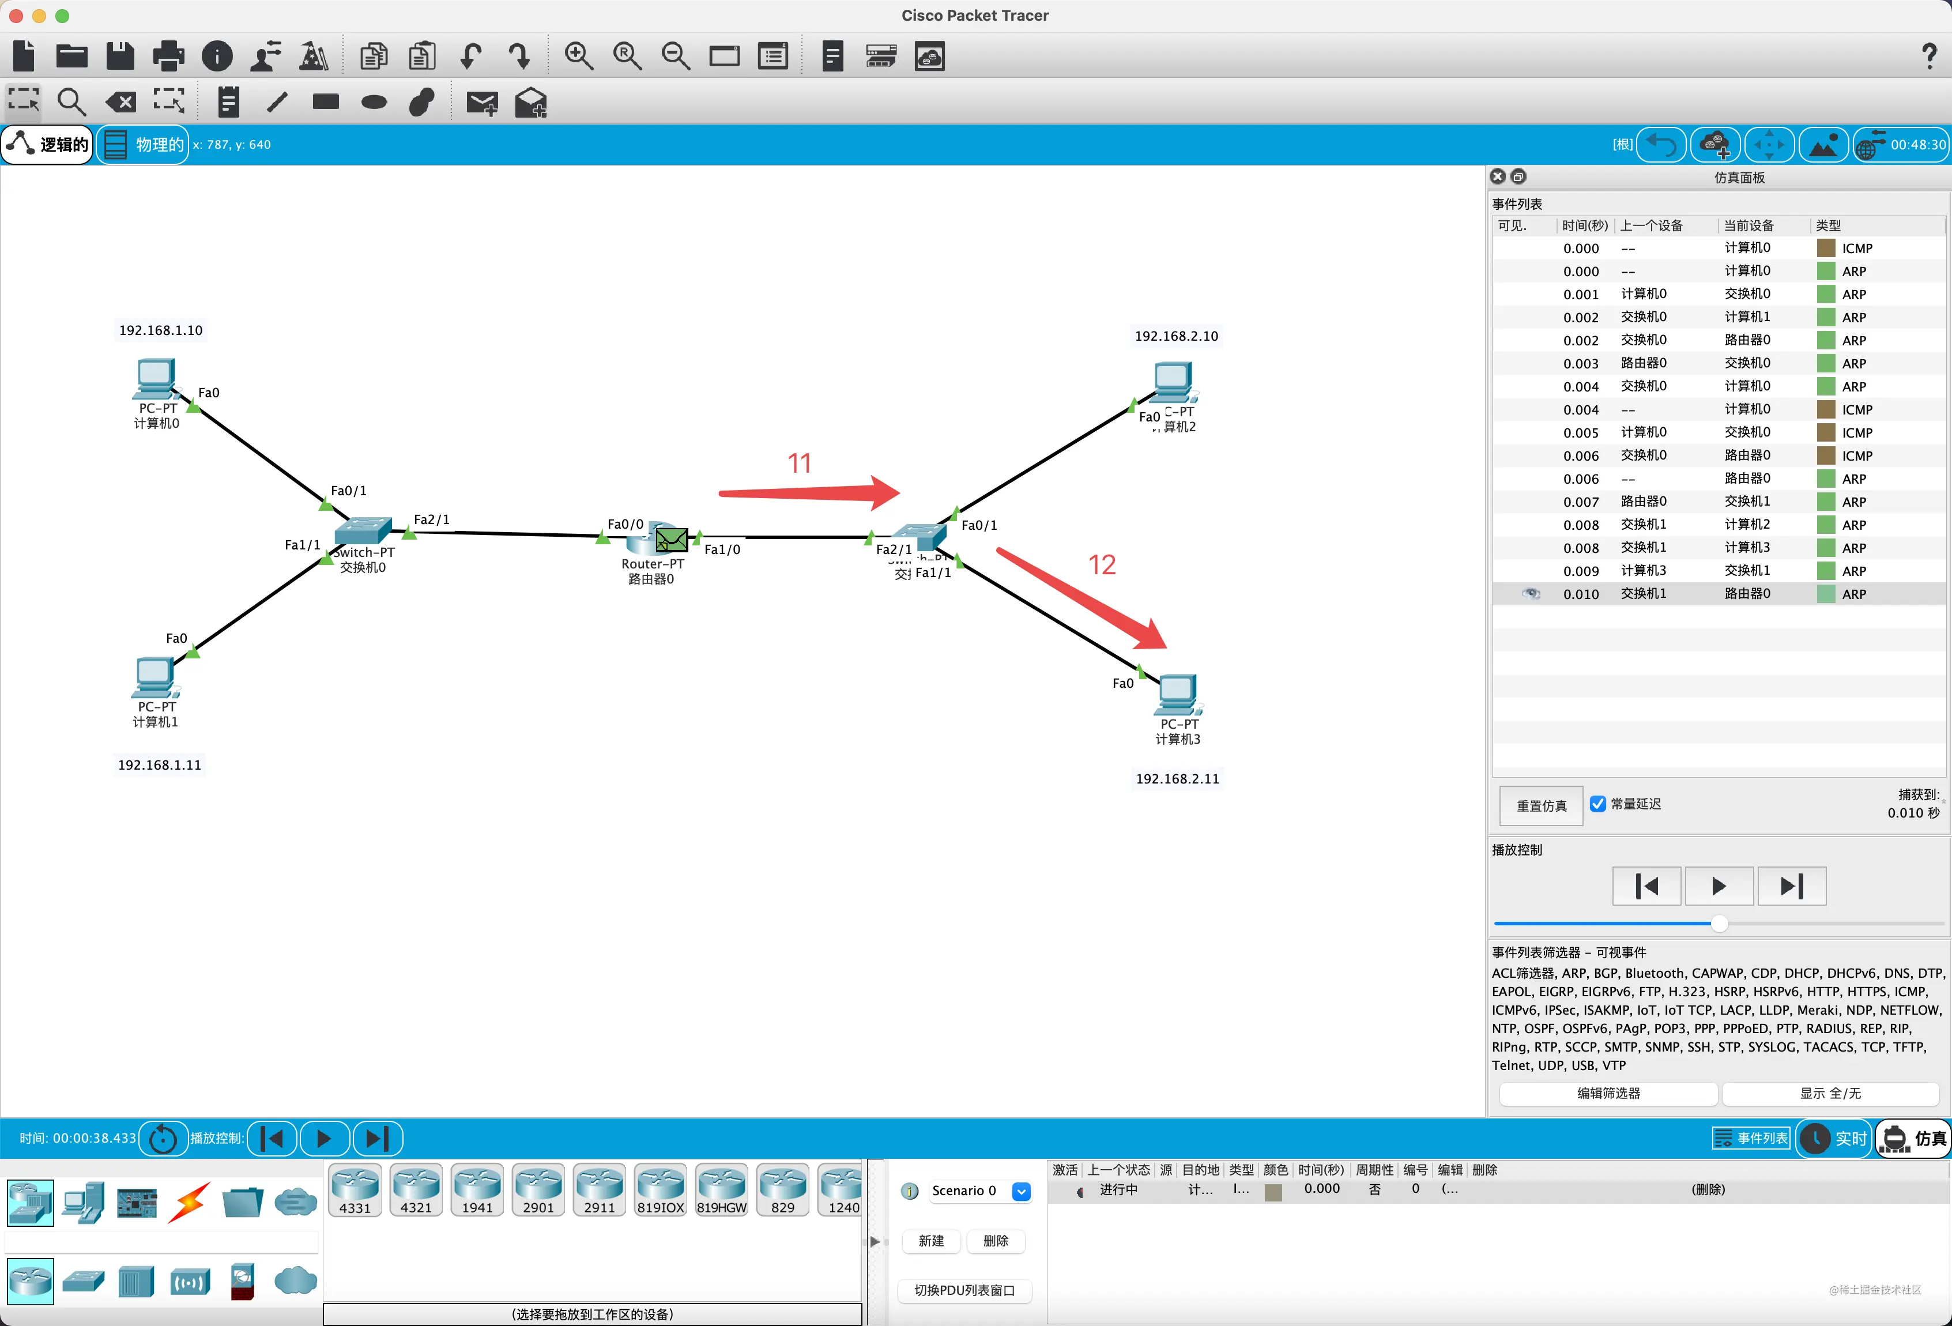This screenshot has height=1326, width=1952.
Task: Switch to Simulation mode
Action: coord(1913,1138)
